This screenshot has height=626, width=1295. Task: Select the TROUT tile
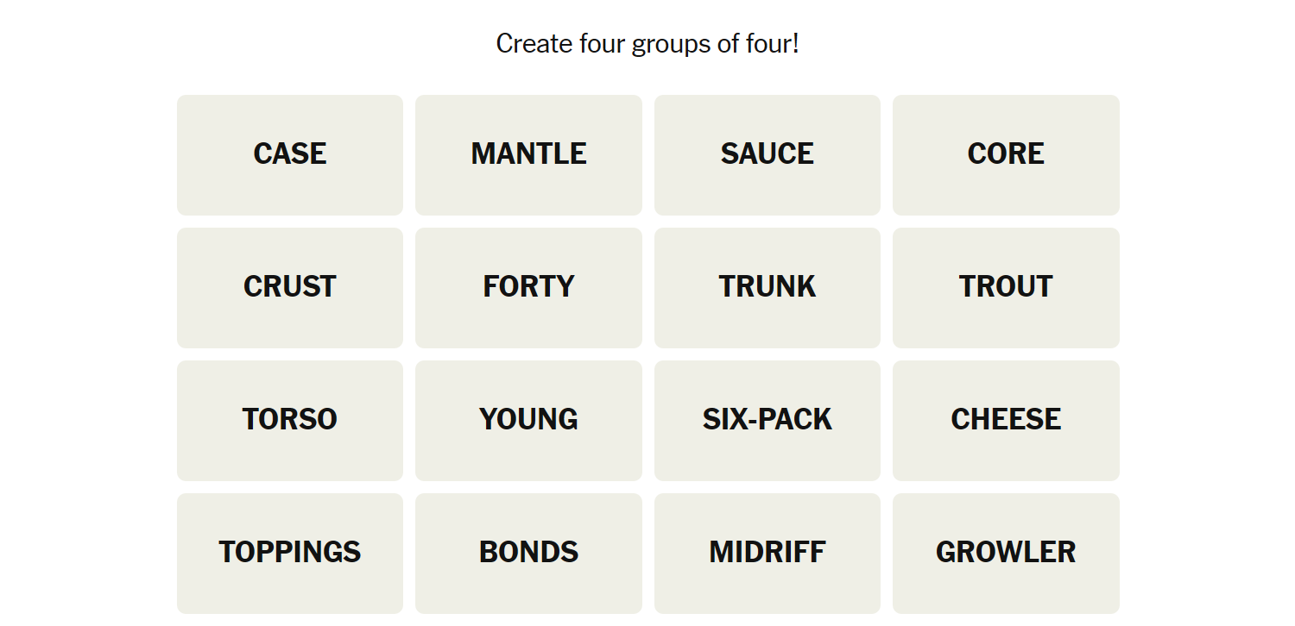coord(1006,288)
